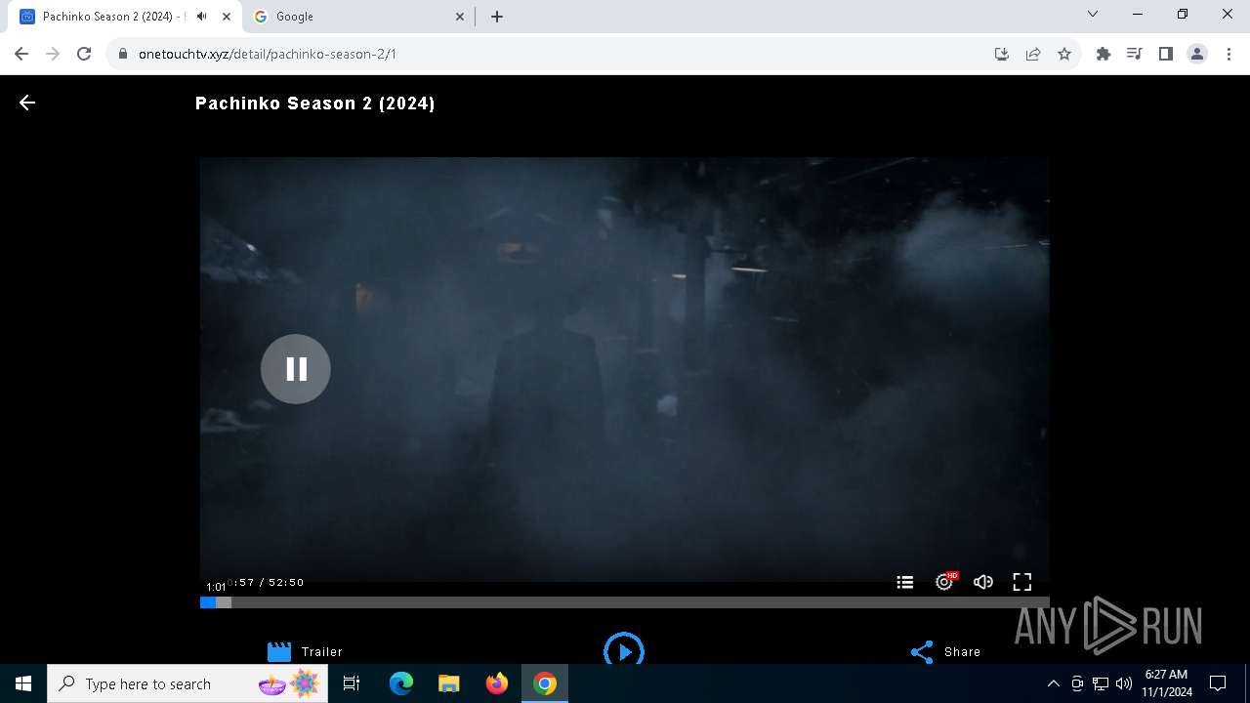Open the network tray icon

1101,683
